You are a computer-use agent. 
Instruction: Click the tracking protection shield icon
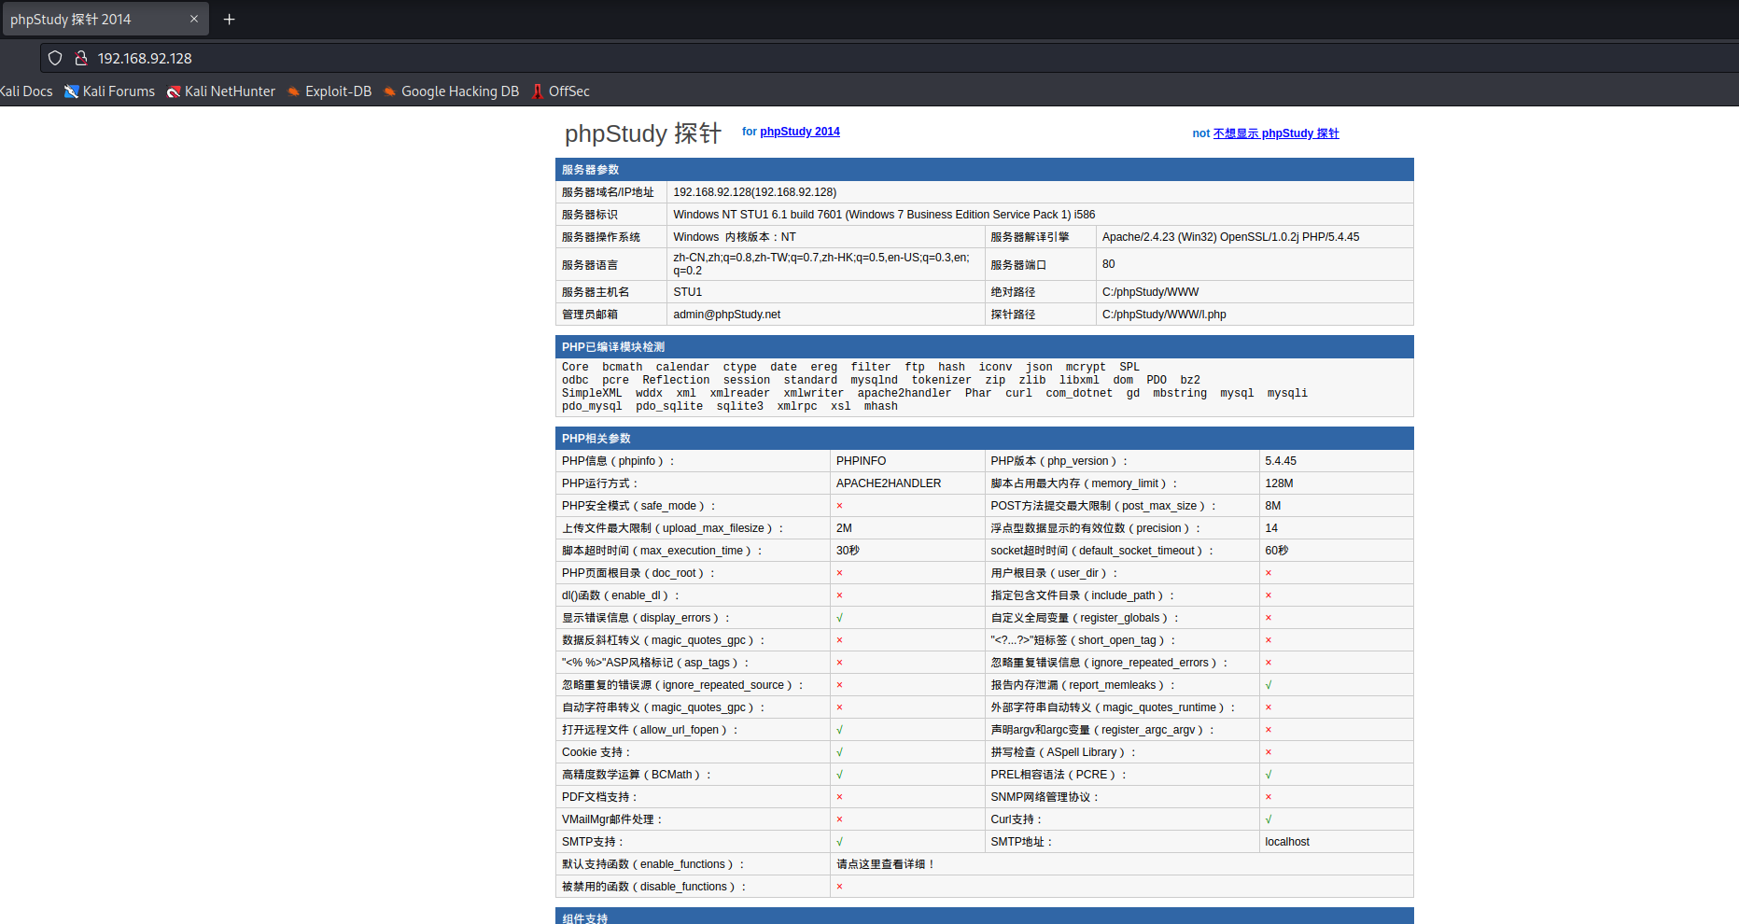(55, 58)
